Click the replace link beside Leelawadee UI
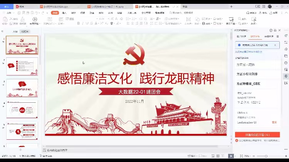 [274, 122]
